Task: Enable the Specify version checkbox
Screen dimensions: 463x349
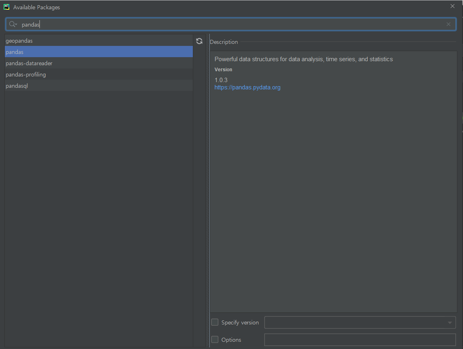Action: tap(215, 322)
